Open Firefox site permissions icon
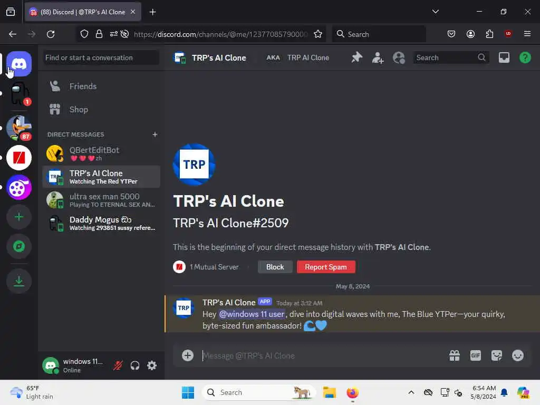 pyautogui.click(x=114, y=34)
